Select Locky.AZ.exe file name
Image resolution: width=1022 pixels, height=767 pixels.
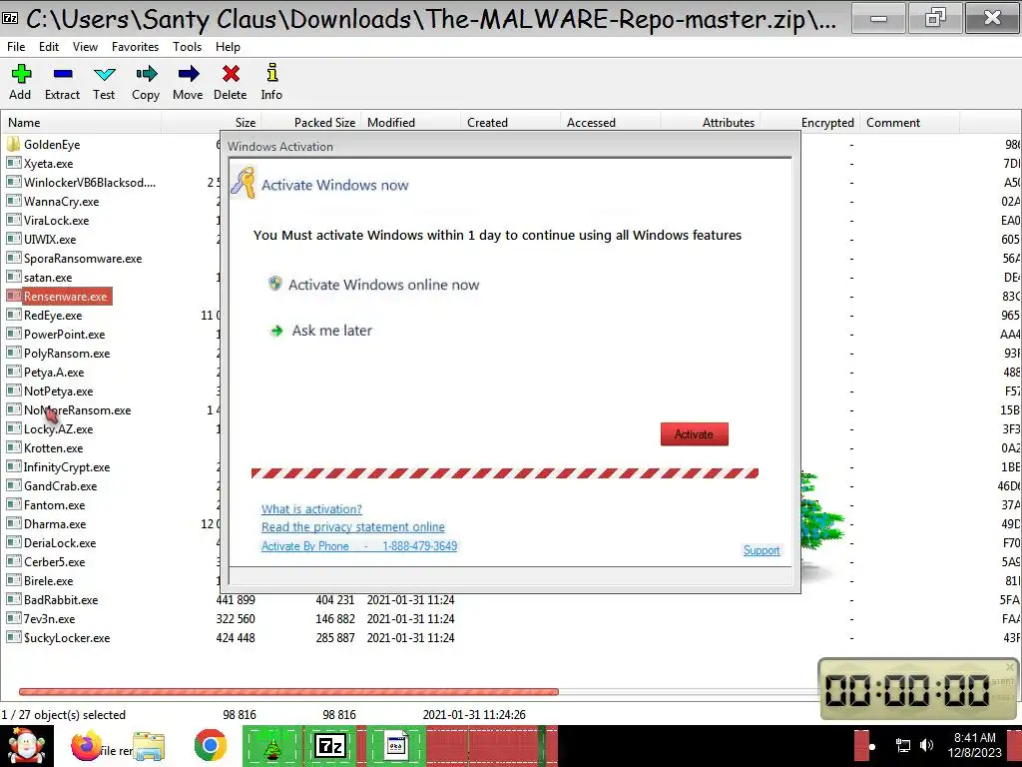[x=59, y=429]
